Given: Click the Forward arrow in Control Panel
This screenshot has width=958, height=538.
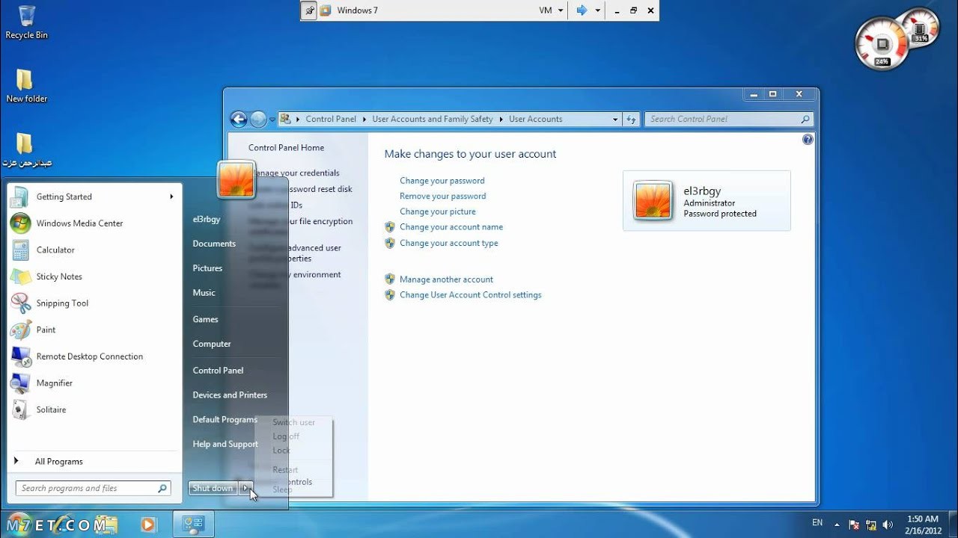Looking at the screenshot, I should coord(258,119).
